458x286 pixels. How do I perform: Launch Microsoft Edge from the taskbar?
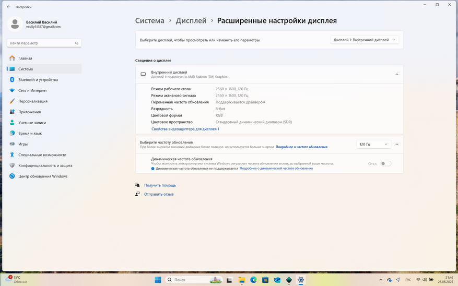pyautogui.click(x=253, y=280)
